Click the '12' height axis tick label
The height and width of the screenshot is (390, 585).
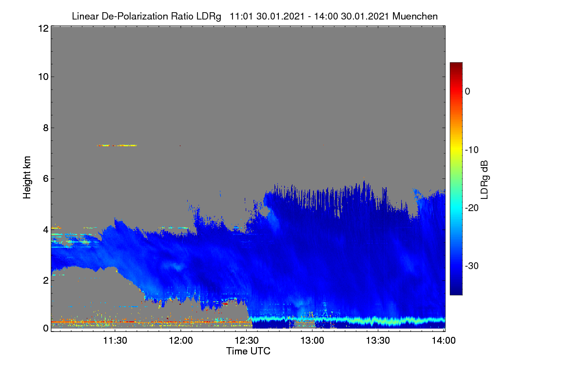tap(42, 28)
